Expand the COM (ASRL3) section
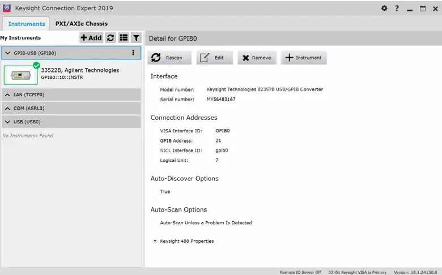The height and width of the screenshot is (275, 442). [7, 109]
